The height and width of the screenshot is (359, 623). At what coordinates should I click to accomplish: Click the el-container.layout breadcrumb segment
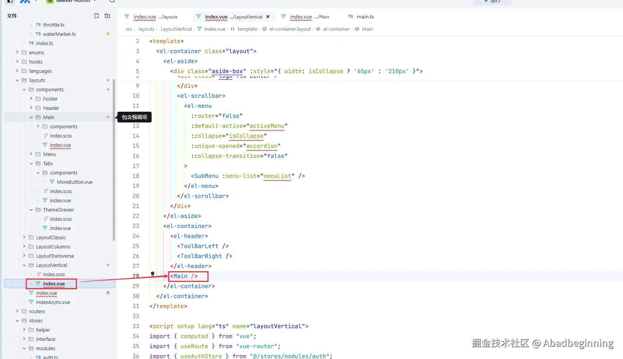coord(290,29)
